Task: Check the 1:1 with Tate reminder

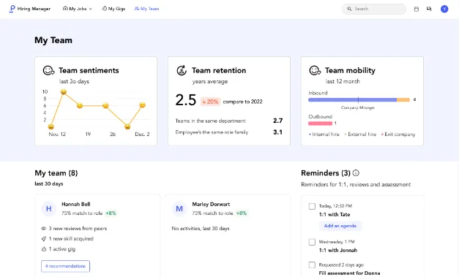Action: pyautogui.click(x=312, y=206)
